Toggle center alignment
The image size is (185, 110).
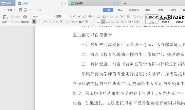pyautogui.click(x=103, y=22)
